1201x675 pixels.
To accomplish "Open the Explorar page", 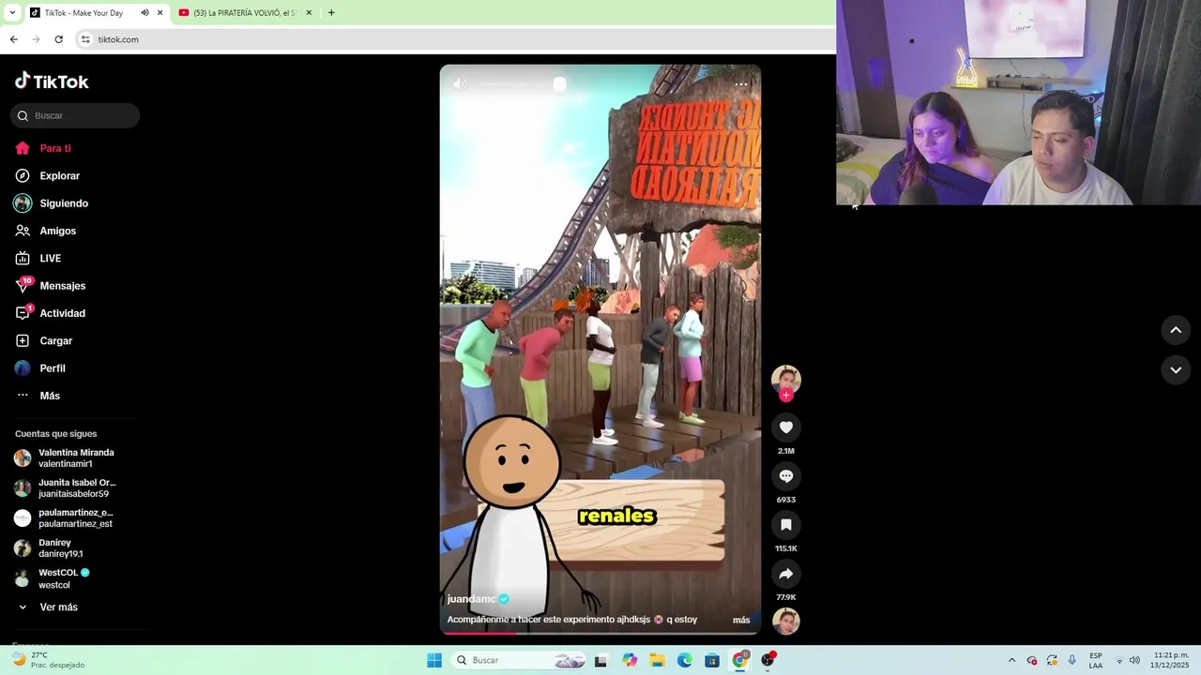I will tap(48, 175).
